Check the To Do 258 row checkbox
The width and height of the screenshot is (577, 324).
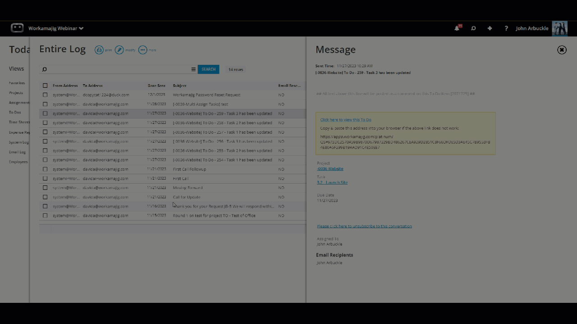[45, 123]
